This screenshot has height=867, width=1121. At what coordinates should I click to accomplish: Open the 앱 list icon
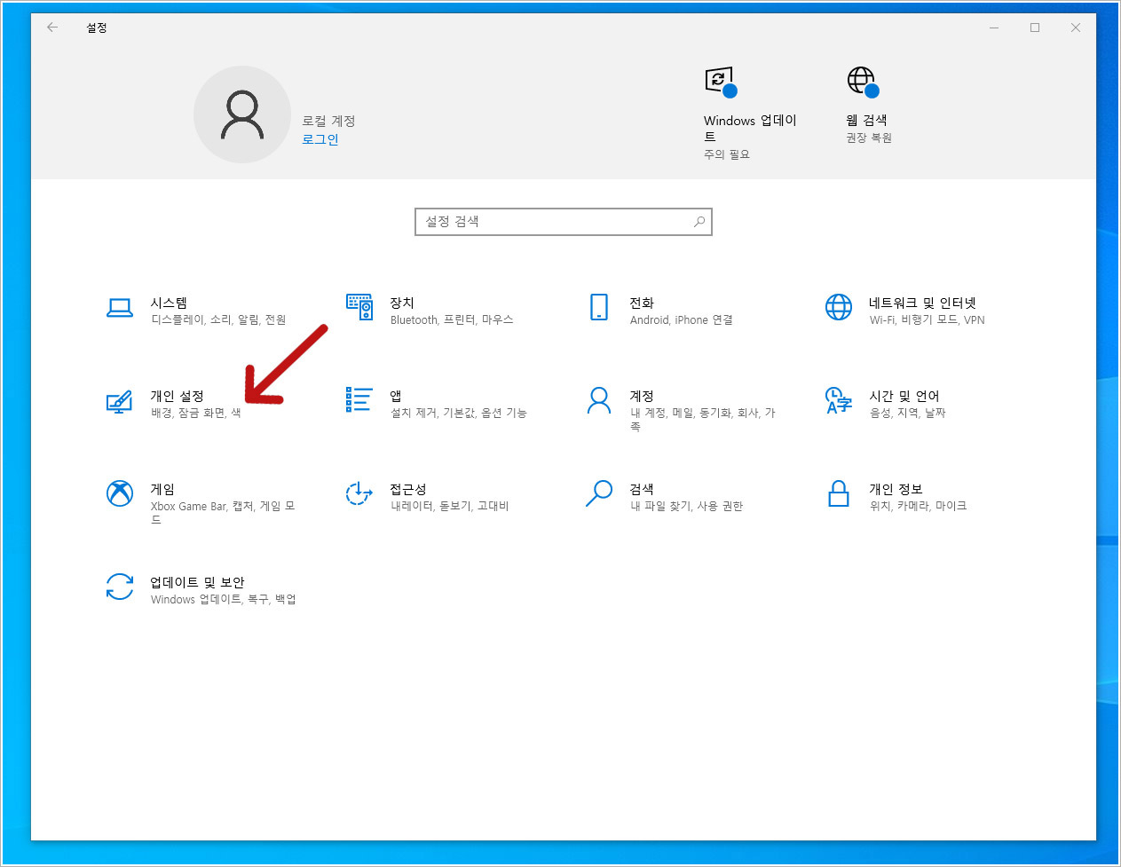[359, 400]
